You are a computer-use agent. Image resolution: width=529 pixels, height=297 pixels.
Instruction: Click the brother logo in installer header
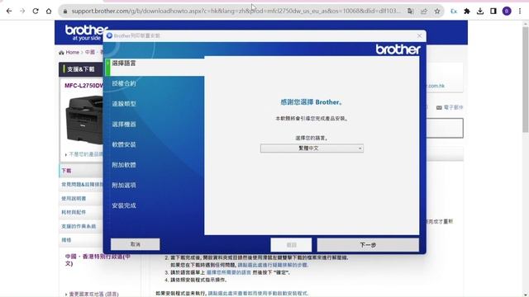coord(398,49)
